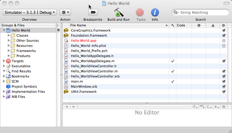Expand the Frameworks folder
The image size is (232, 133).
(x=9, y=51)
